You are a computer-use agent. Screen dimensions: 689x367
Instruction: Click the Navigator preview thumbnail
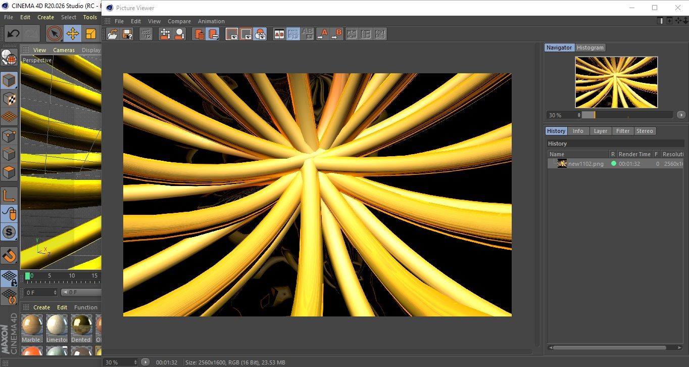616,82
